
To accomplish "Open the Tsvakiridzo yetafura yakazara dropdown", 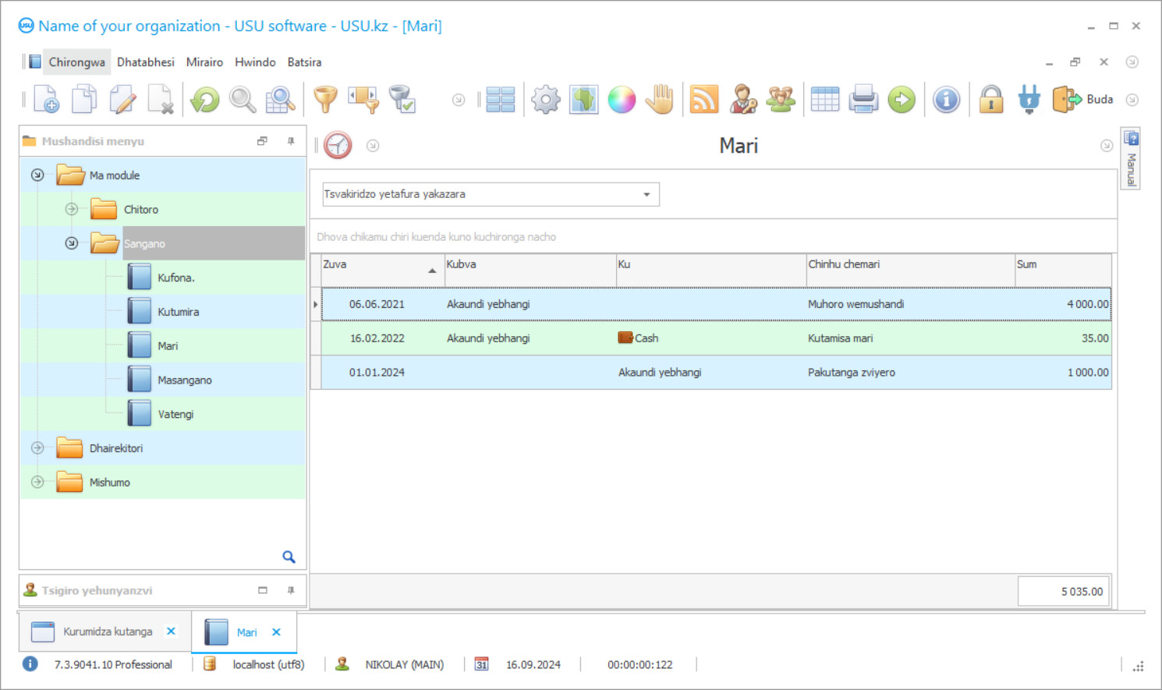I will pos(646,194).
